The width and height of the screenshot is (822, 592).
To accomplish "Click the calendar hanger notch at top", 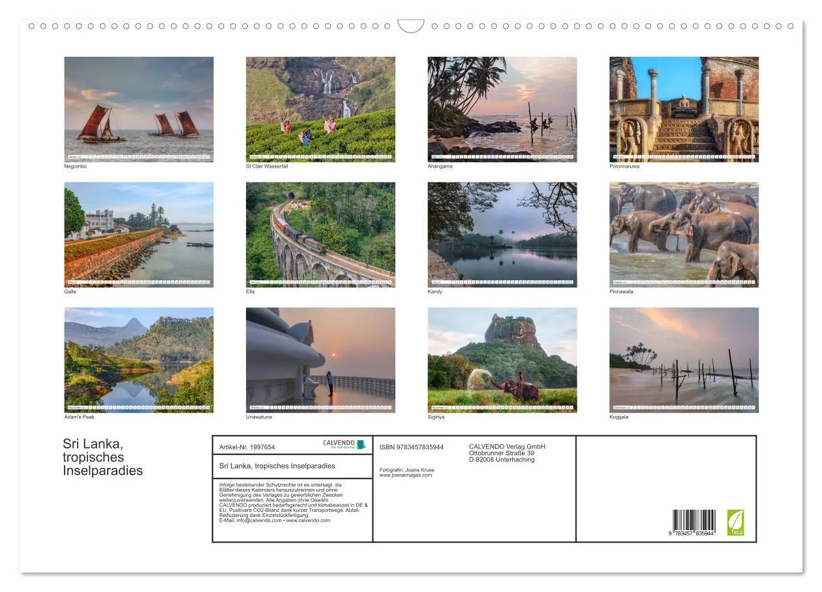I will pos(411,26).
